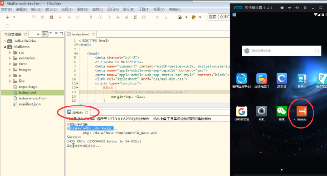
Task: Click the decrease font size A icon
Action: coord(166,18)
